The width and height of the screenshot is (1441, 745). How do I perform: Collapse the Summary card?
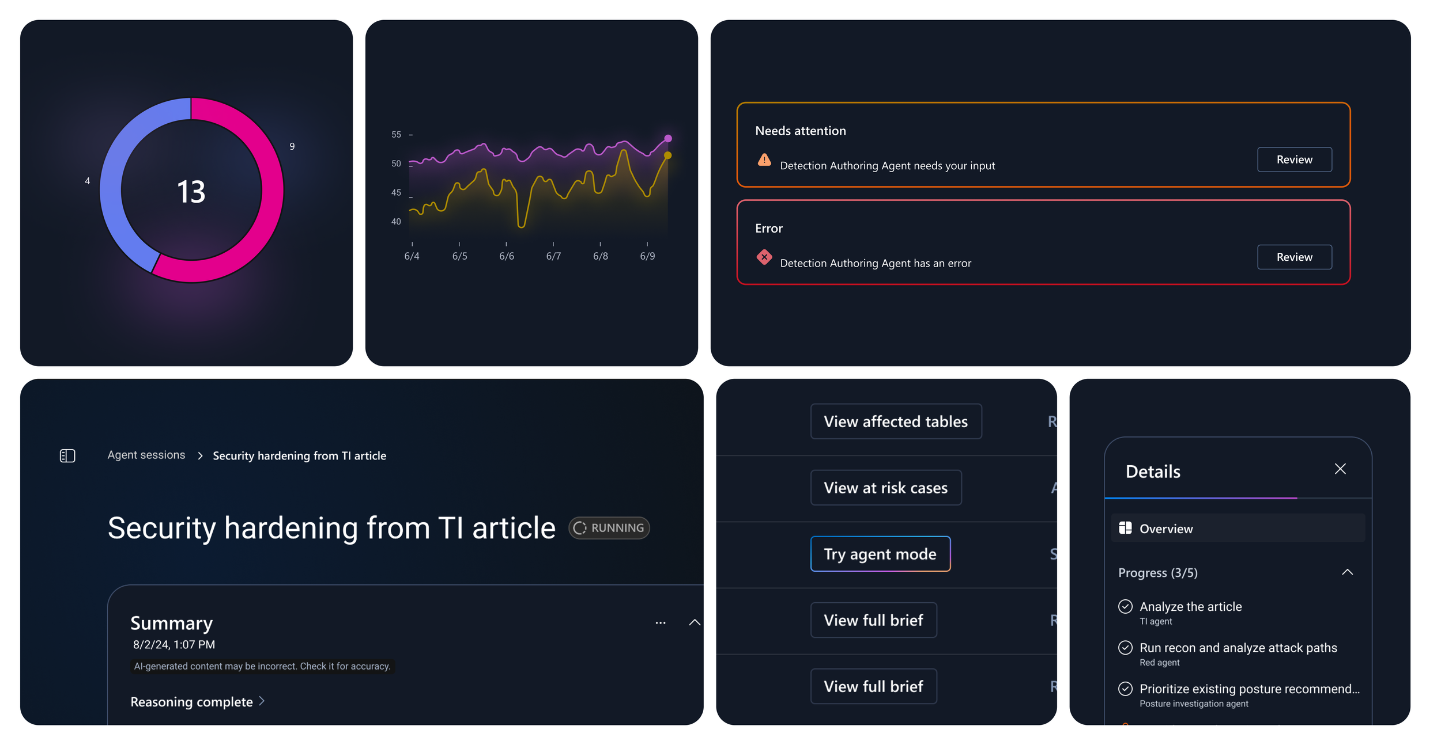click(695, 622)
